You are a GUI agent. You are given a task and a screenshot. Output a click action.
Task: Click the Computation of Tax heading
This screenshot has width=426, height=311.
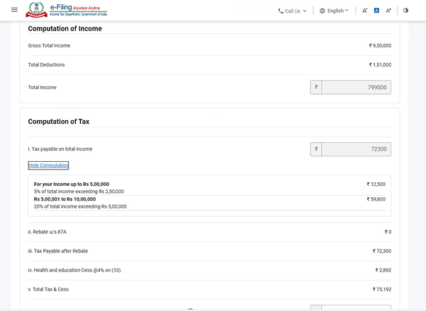coord(59,122)
